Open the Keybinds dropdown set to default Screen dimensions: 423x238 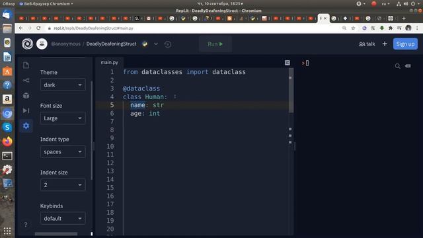click(x=63, y=218)
